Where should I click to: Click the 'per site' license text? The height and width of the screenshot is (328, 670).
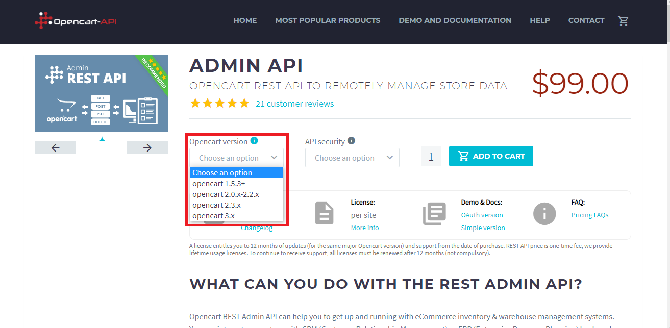362,215
